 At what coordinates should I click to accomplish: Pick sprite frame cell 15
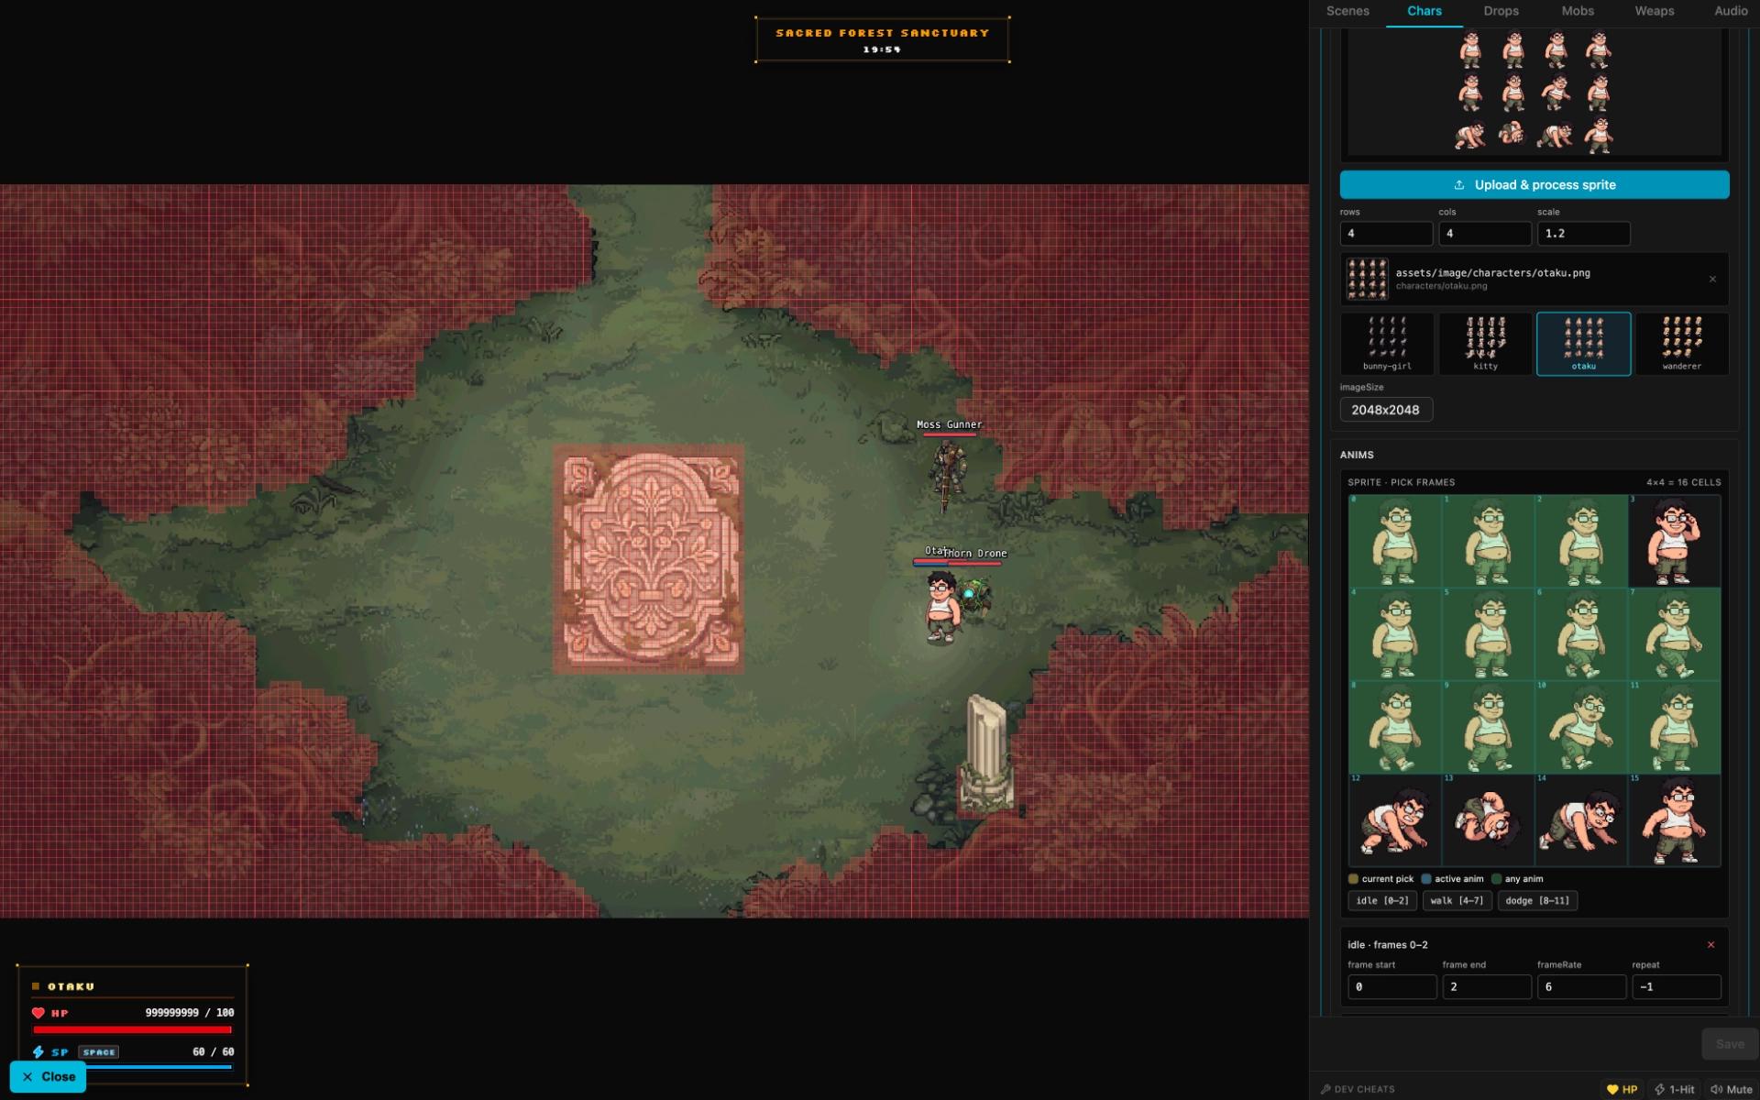1674,820
